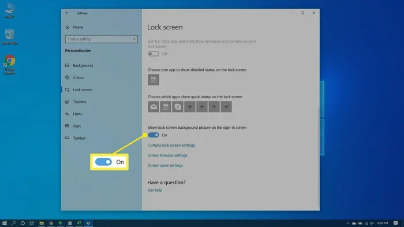Image resolution: width=404 pixels, height=227 pixels.
Task: Click the Get help link
Action: [x=155, y=190]
